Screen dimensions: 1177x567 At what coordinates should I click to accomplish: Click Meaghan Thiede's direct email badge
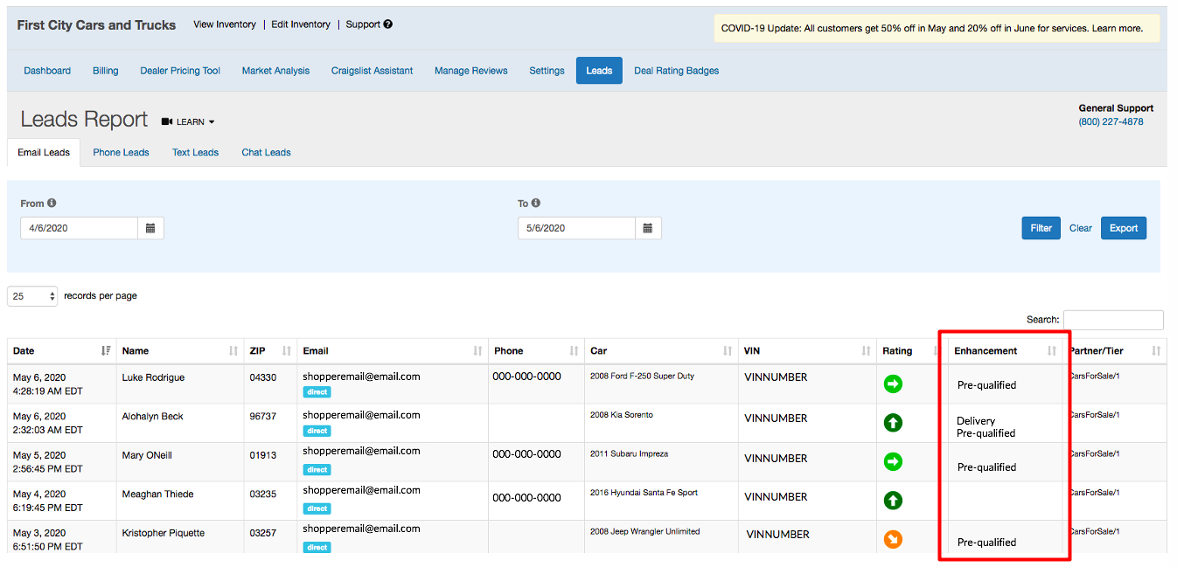pyautogui.click(x=317, y=508)
